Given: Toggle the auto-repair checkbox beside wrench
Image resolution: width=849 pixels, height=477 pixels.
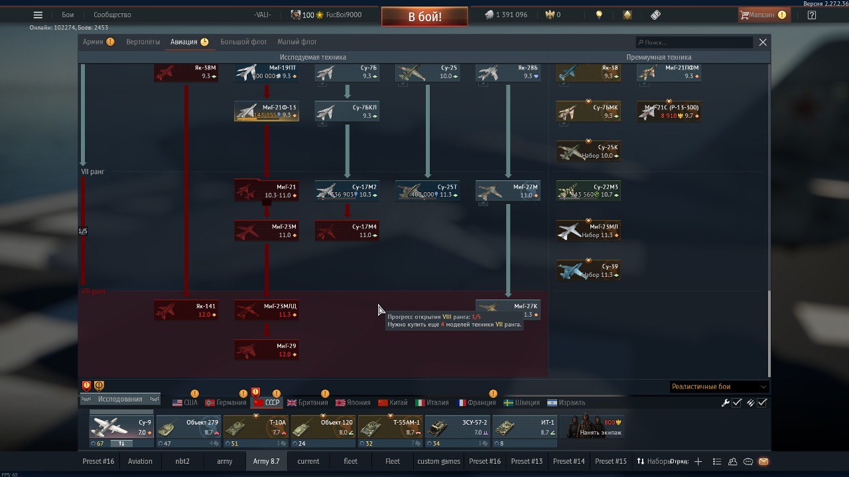Looking at the screenshot, I should coord(736,403).
